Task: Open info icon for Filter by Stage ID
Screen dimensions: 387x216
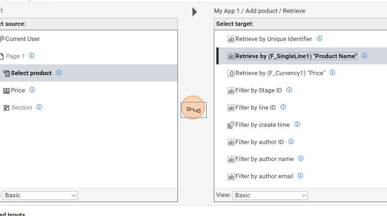Action: coord(289,90)
